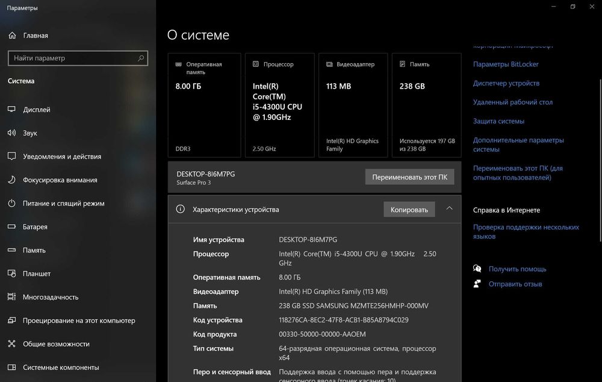Open Переименовать этот ПК (для опытных пользователей)
The height and width of the screenshot is (382, 602).
click(518, 172)
